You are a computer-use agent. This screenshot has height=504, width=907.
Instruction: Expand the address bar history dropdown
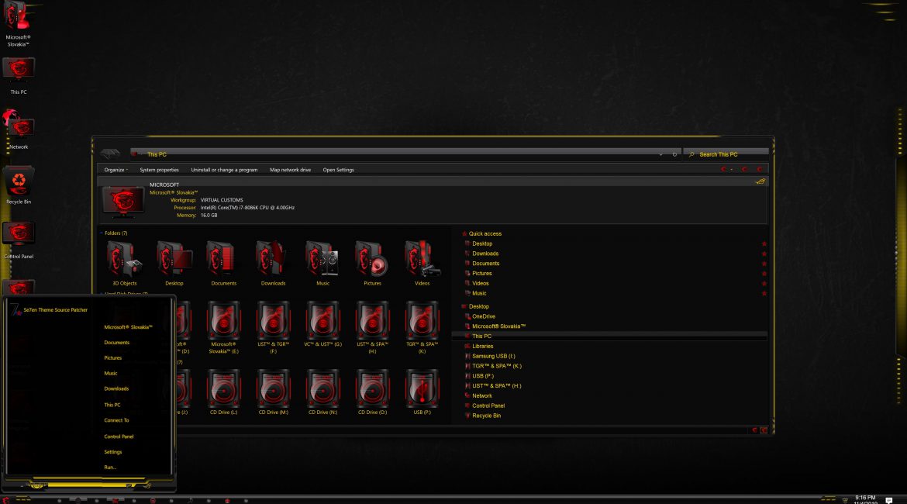point(660,154)
